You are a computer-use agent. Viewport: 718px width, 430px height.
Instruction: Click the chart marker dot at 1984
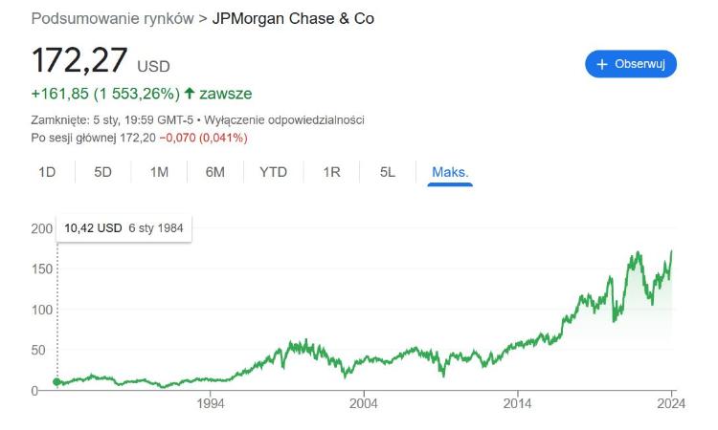coord(57,382)
